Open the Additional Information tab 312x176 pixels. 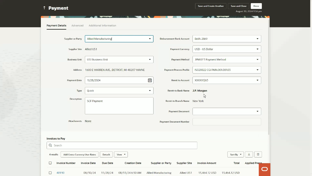coord(102,26)
